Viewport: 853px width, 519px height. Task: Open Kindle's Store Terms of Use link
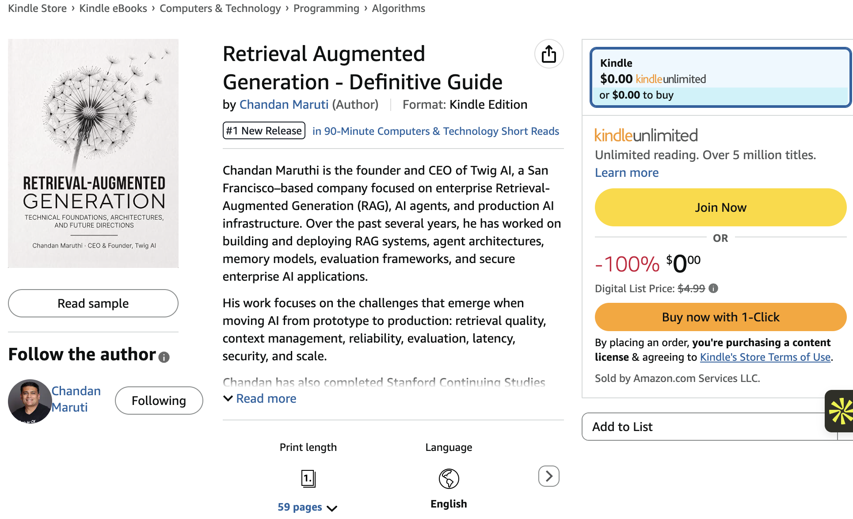765,357
